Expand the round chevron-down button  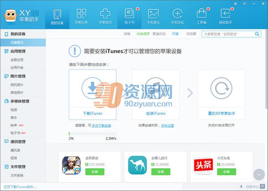[259, 175]
